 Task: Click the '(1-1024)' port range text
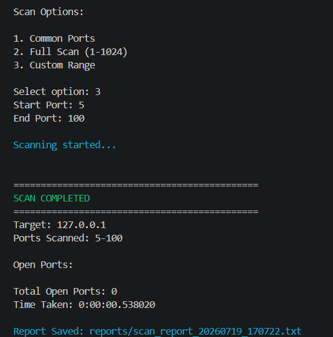coord(106,52)
